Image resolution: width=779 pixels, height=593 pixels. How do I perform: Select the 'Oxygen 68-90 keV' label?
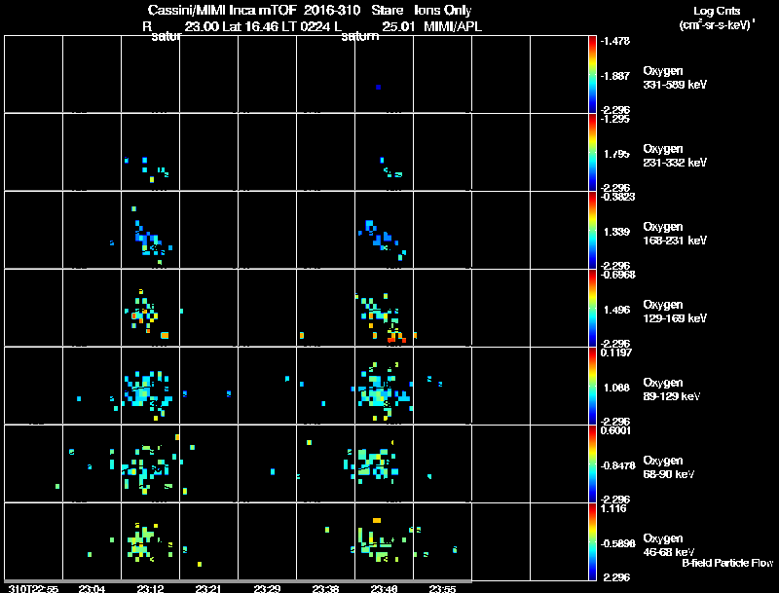coord(669,467)
